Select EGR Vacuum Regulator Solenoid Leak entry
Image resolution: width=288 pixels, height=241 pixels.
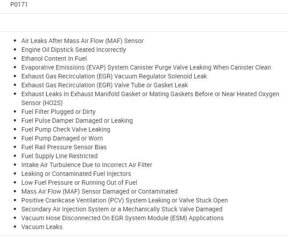(114, 76)
